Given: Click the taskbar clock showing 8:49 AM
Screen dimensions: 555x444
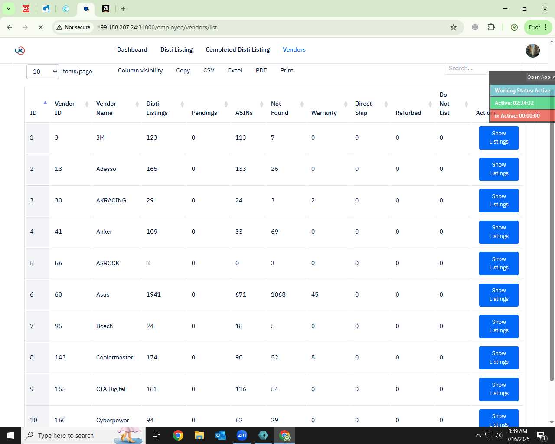Looking at the screenshot, I should 518,435.
